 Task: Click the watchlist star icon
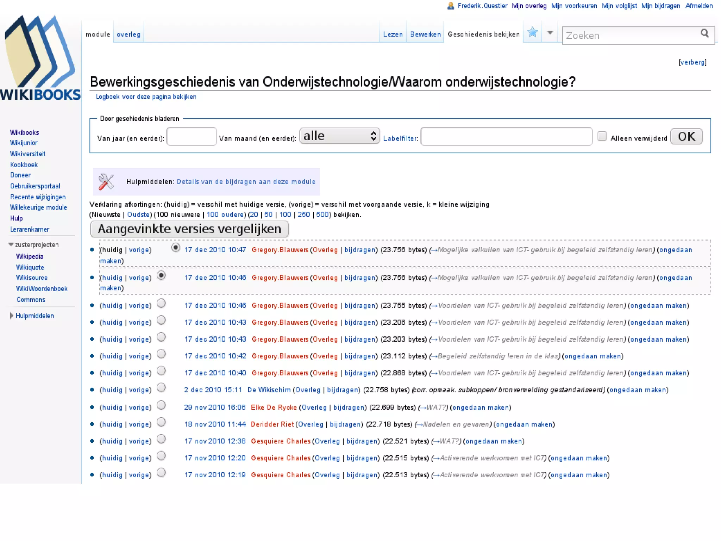click(x=532, y=33)
